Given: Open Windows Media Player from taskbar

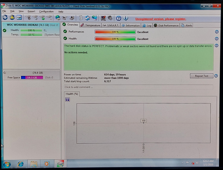Looking at the screenshot, I should pyautogui.click(x=46, y=164).
